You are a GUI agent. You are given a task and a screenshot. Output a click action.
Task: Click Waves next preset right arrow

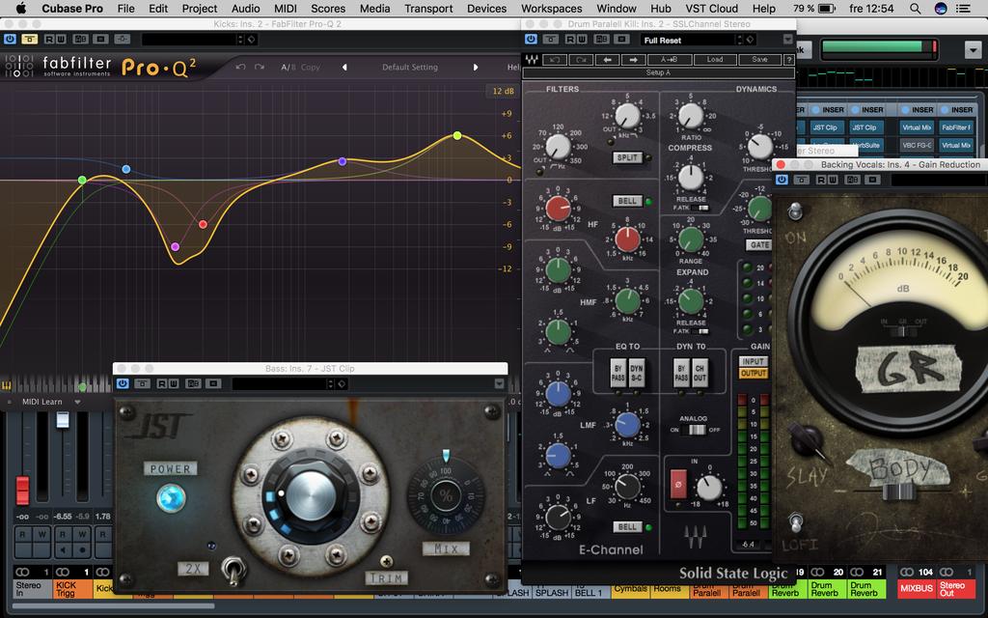[633, 59]
